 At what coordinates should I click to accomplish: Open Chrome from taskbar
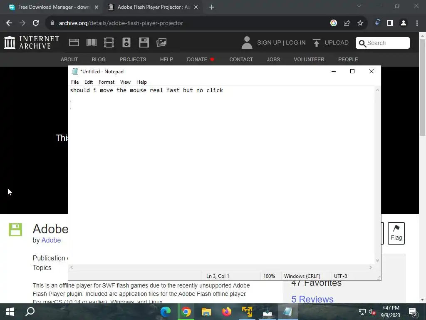point(186,312)
